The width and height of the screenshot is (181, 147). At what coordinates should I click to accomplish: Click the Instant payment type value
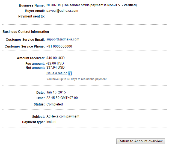[x=51, y=122]
